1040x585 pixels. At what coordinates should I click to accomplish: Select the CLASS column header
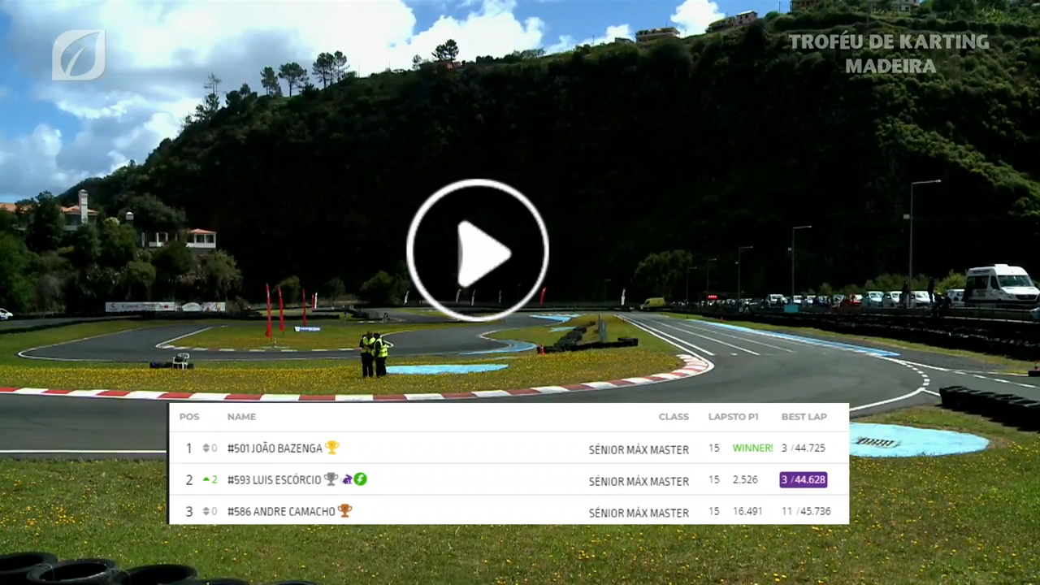coord(674,417)
